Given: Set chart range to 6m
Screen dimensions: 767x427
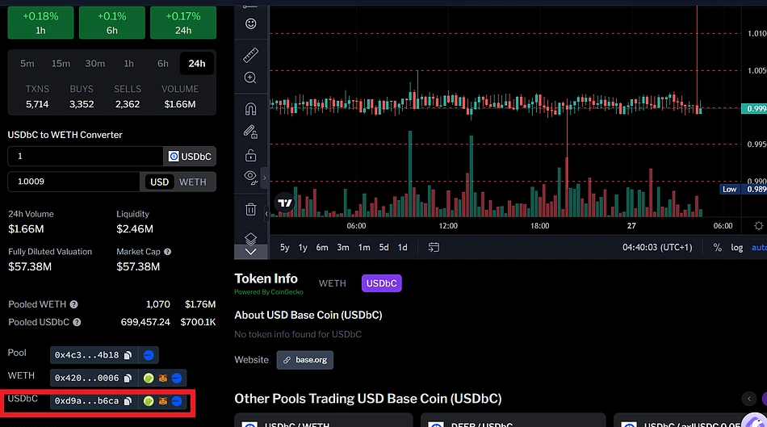Looking at the screenshot, I should pos(322,248).
